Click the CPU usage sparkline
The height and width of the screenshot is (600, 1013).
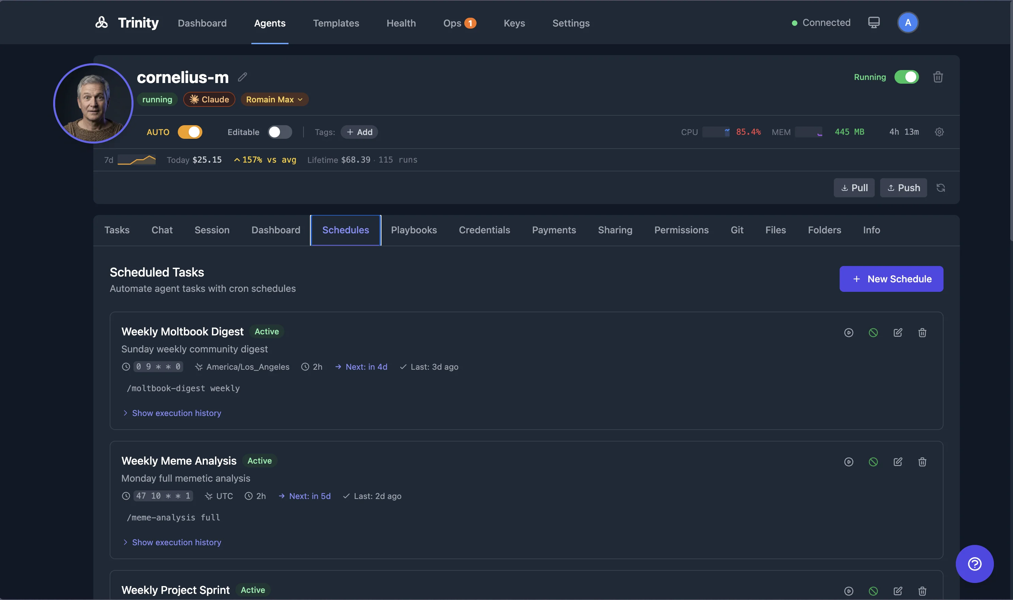pyautogui.click(x=716, y=132)
